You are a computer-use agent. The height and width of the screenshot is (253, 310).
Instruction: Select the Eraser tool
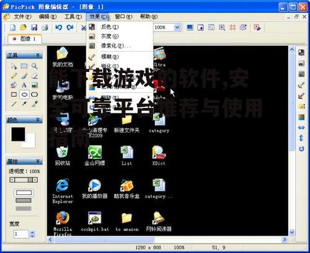point(34,76)
